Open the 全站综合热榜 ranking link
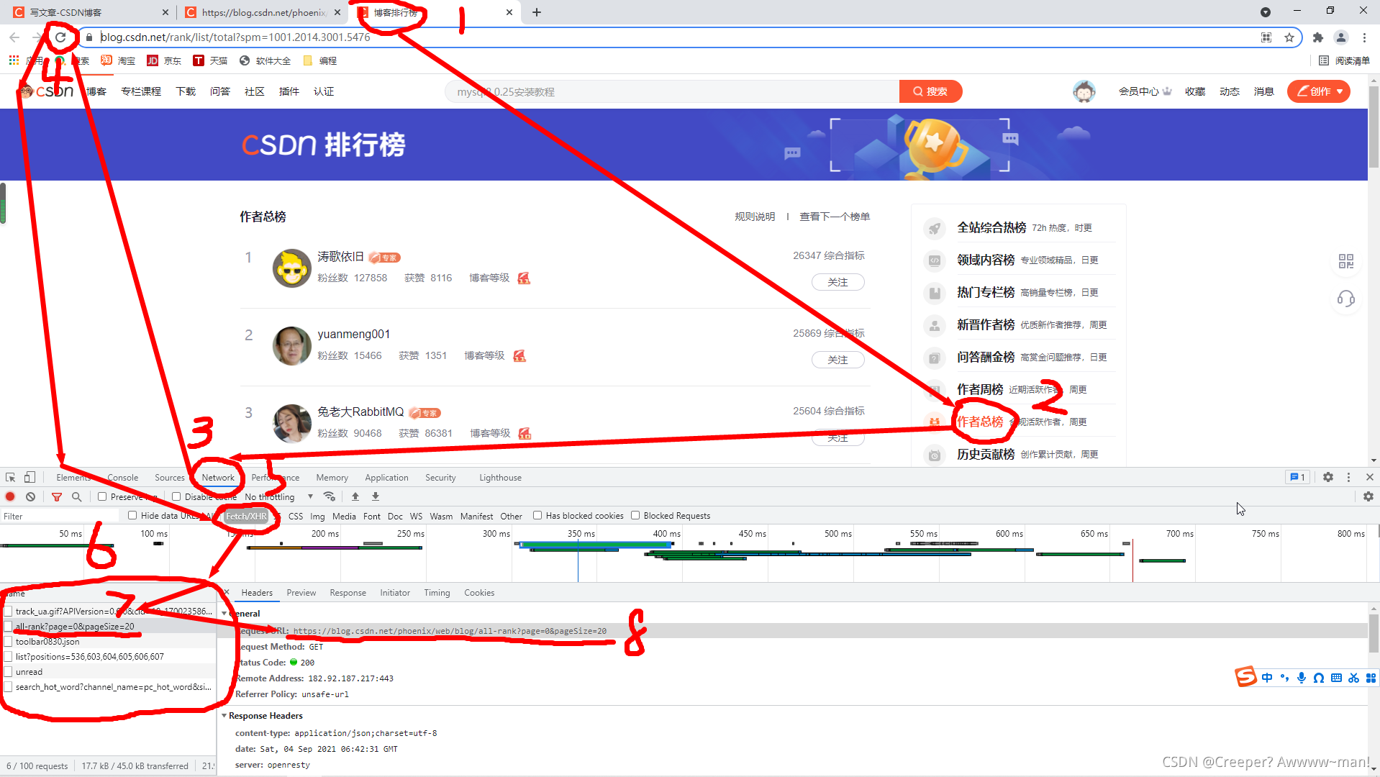The width and height of the screenshot is (1380, 777). point(991,227)
